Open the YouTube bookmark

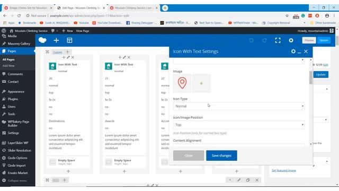82,23
